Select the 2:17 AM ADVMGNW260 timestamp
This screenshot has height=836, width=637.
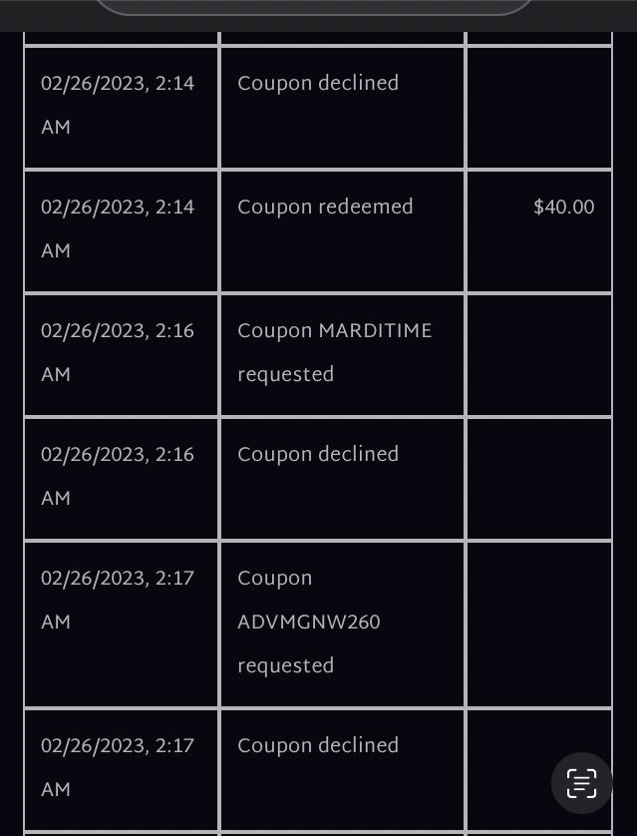click(x=118, y=600)
